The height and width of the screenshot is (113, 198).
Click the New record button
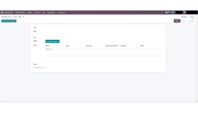[x=192, y=17]
